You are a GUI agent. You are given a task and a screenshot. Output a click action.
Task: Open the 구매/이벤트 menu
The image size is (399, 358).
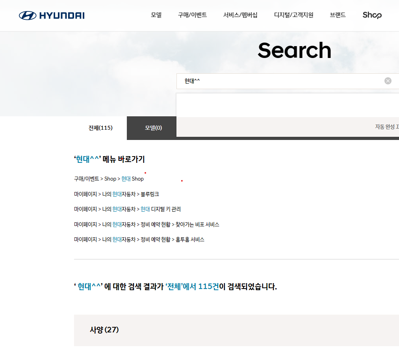tap(192, 15)
